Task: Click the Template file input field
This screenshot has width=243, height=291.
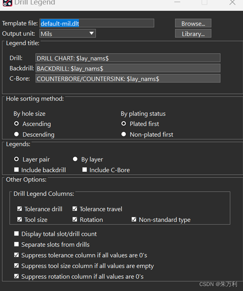Action: pyautogui.click(x=97, y=23)
